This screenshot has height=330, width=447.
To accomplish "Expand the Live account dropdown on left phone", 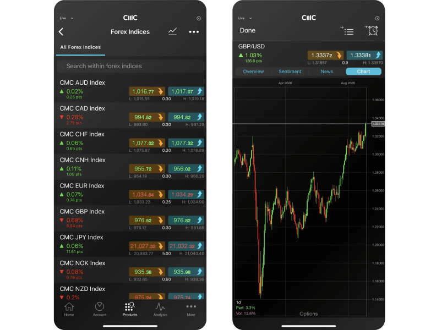I will pos(66,18).
